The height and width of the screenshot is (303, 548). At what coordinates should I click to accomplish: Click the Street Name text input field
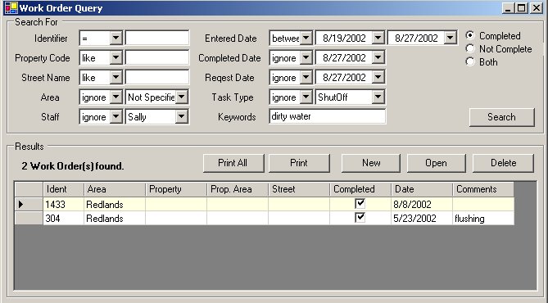coord(157,77)
